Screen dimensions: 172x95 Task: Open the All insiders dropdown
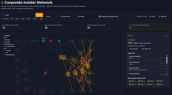click(x=87, y=17)
